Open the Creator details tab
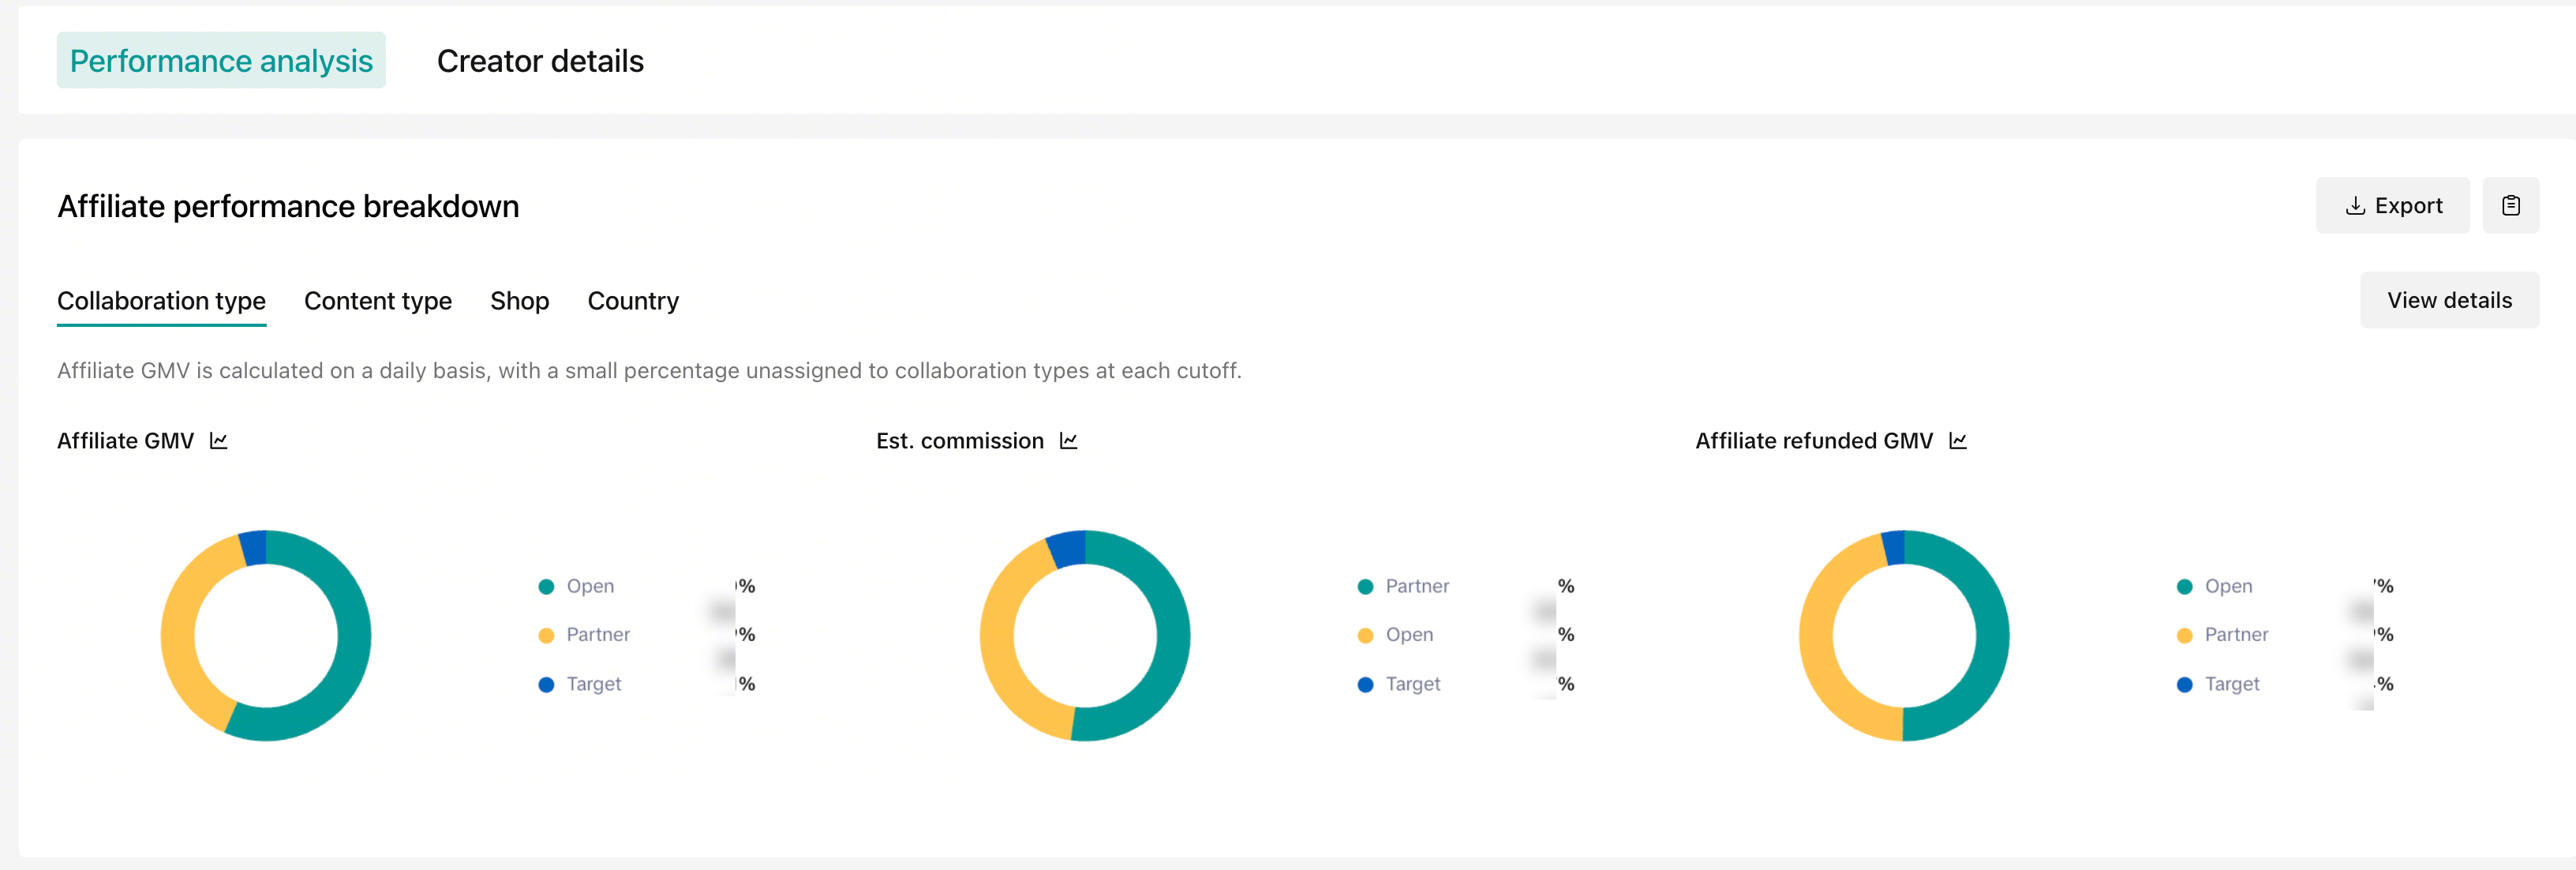The image size is (2576, 870). 540,61
